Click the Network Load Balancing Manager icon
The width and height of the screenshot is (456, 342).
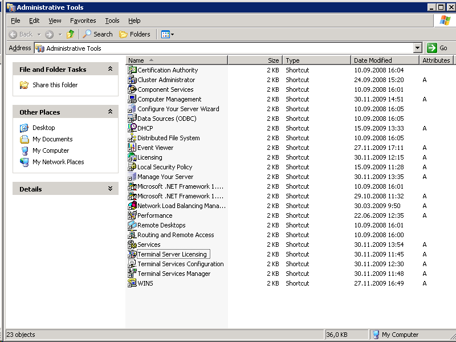click(x=132, y=206)
